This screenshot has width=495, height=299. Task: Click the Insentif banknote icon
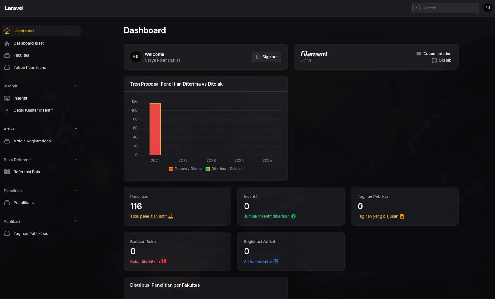click(7, 98)
